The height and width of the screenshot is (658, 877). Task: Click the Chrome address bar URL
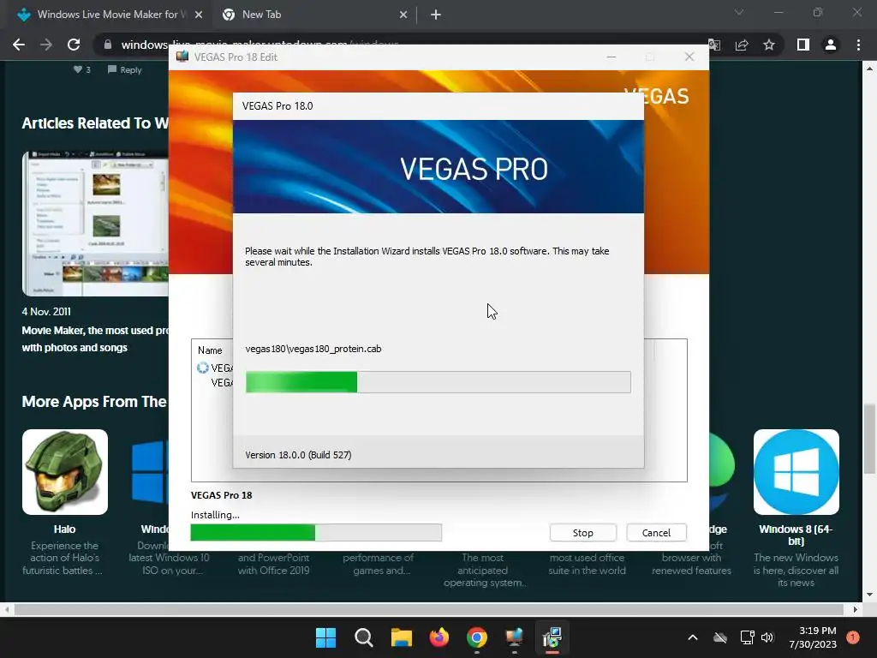[x=260, y=45]
